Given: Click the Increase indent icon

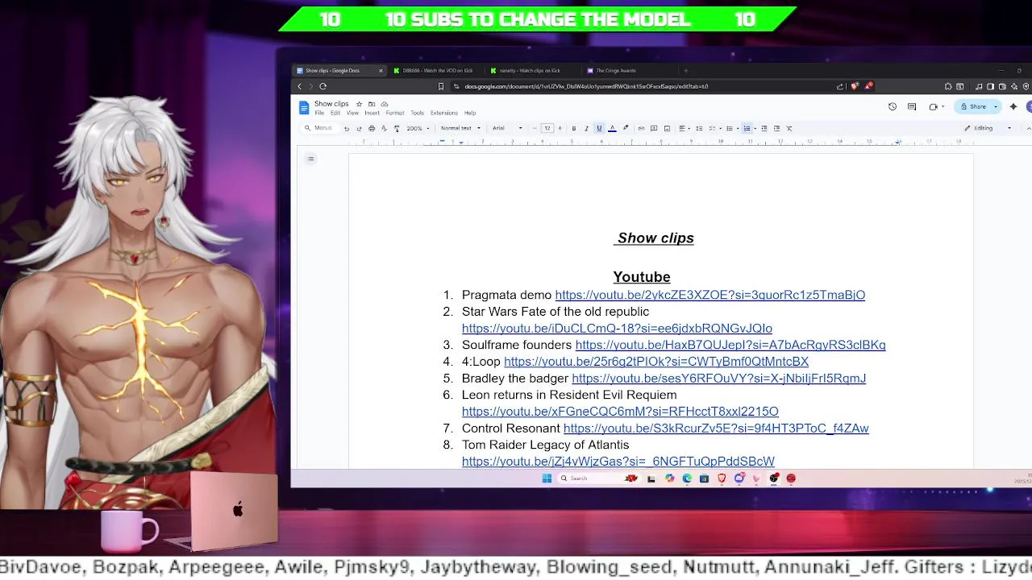Looking at the screenshot, I should (776, 128).
